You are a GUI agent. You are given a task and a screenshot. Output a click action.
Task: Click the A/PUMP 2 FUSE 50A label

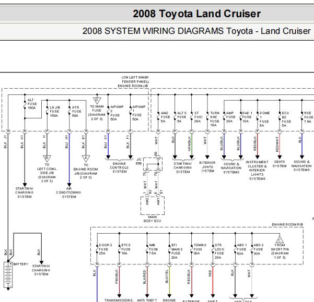117,113
